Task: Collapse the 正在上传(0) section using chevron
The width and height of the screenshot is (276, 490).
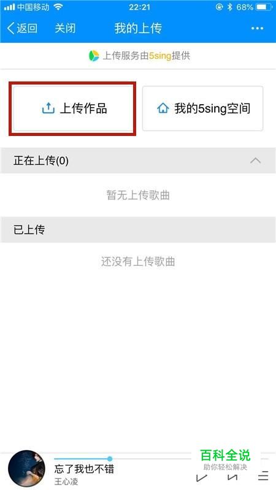Action: point(256,160)
